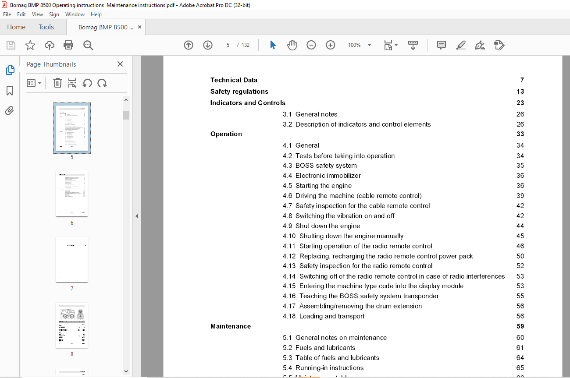
Task: Click the Save file icon
Action: 11,45
